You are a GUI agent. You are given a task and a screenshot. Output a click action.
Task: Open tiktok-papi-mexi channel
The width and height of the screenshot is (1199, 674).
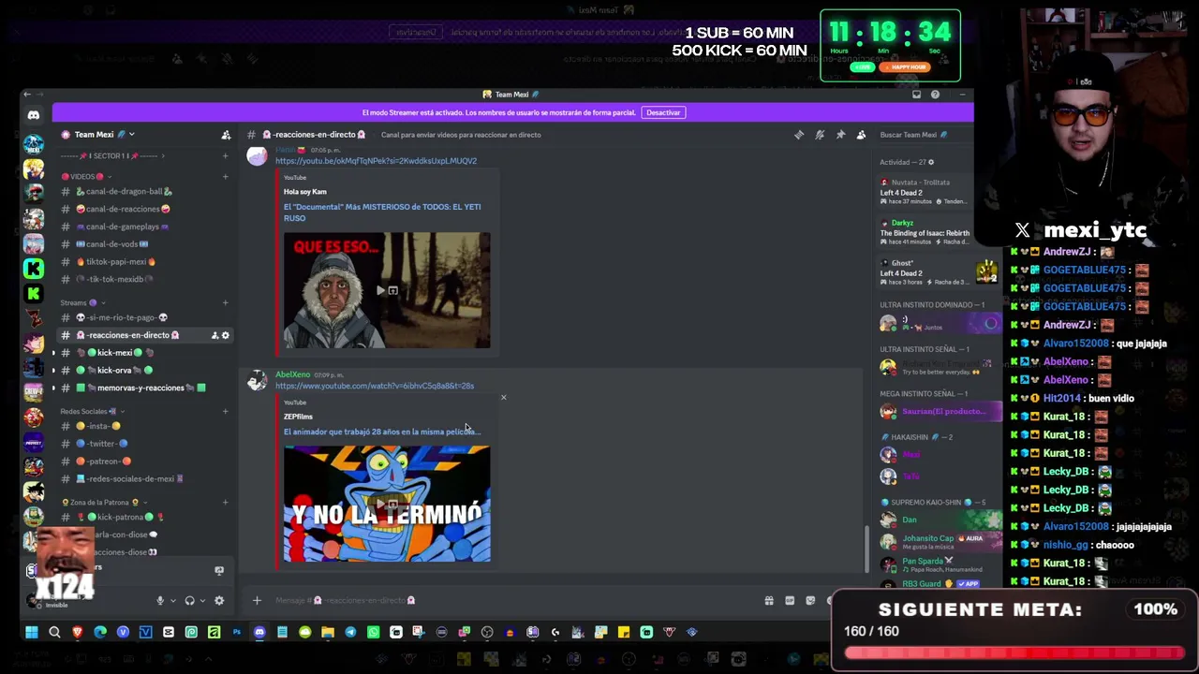pos(144,262)
